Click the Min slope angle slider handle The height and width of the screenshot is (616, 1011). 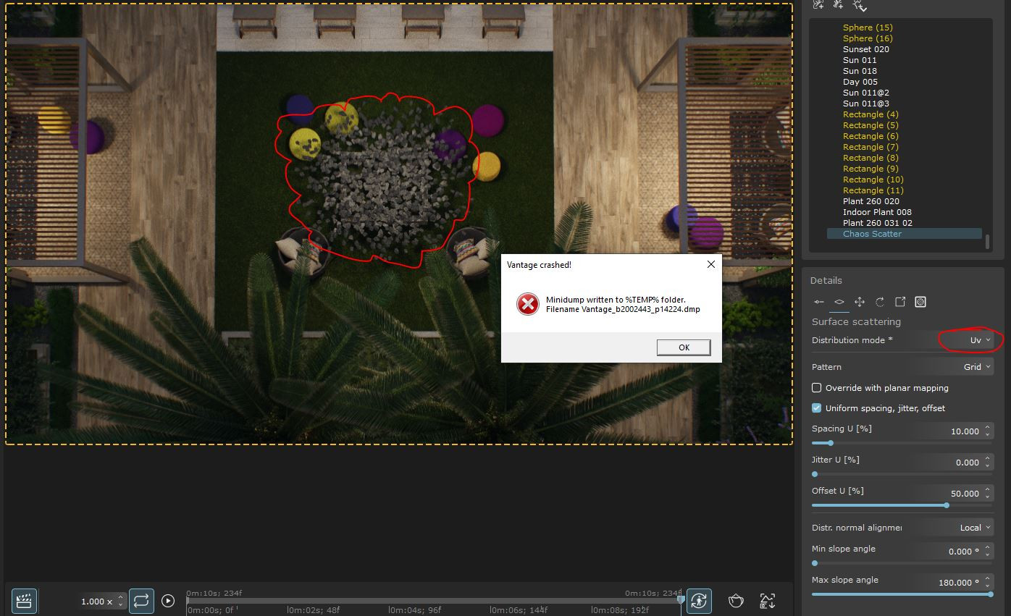pos(815,563)
